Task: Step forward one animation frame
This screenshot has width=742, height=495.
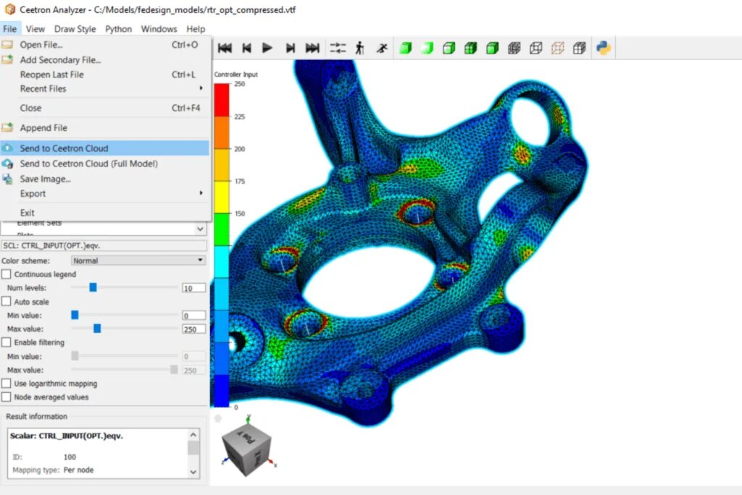Action: [x=290, y=48]
